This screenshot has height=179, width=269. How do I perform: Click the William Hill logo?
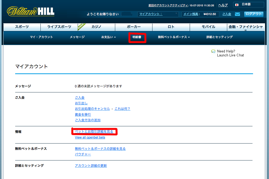(x=31, y=11)
